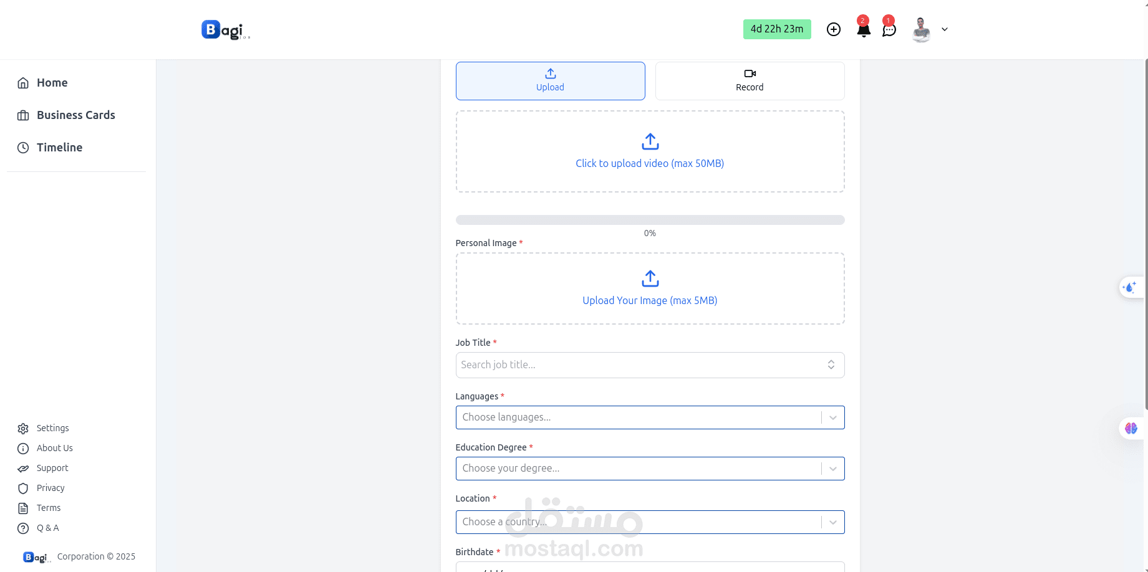Image resolution: width=1148 pixels, height=572 pixels.
Task: Focus the Job Title search field
Action: pyautogui.click(x=642, y=365)
